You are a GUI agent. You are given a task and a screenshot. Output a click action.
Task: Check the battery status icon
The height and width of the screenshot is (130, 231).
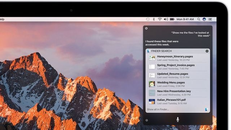[172, 19]
